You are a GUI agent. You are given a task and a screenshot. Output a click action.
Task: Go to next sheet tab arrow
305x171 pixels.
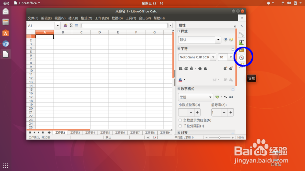(38, 133)
